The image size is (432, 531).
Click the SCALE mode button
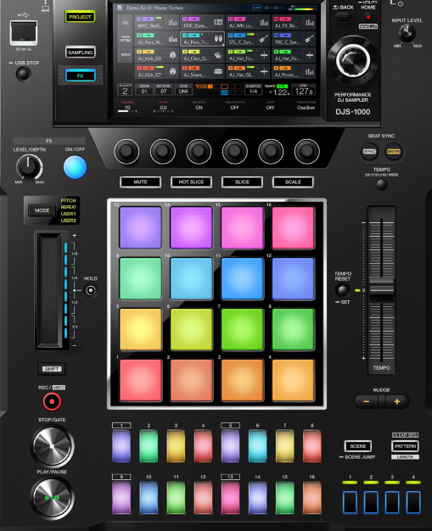click(293, 182)
